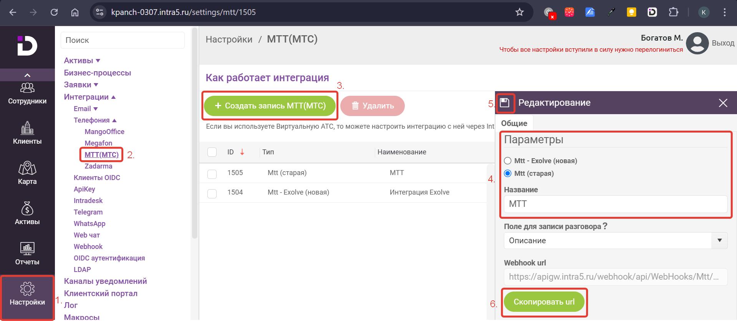Open Карта section in sidebar
Image resolution: width=737 pixels, height=321 pixels.
[27, 174]
